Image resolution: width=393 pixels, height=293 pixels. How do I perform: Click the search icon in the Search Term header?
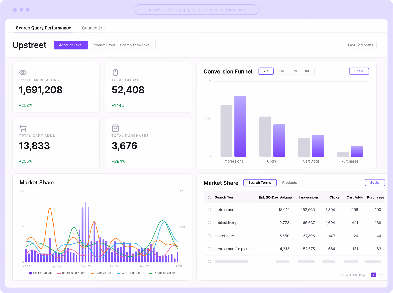coord(210,198)
